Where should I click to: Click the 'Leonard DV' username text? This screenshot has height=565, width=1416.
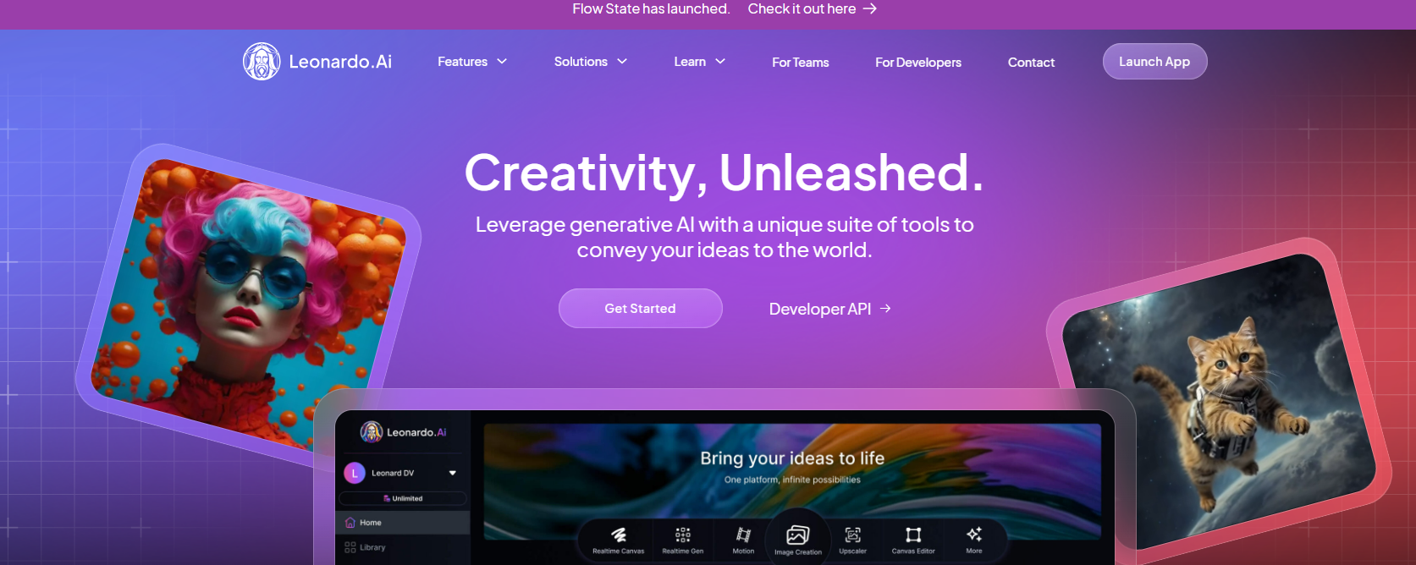(x=393, y=473)
